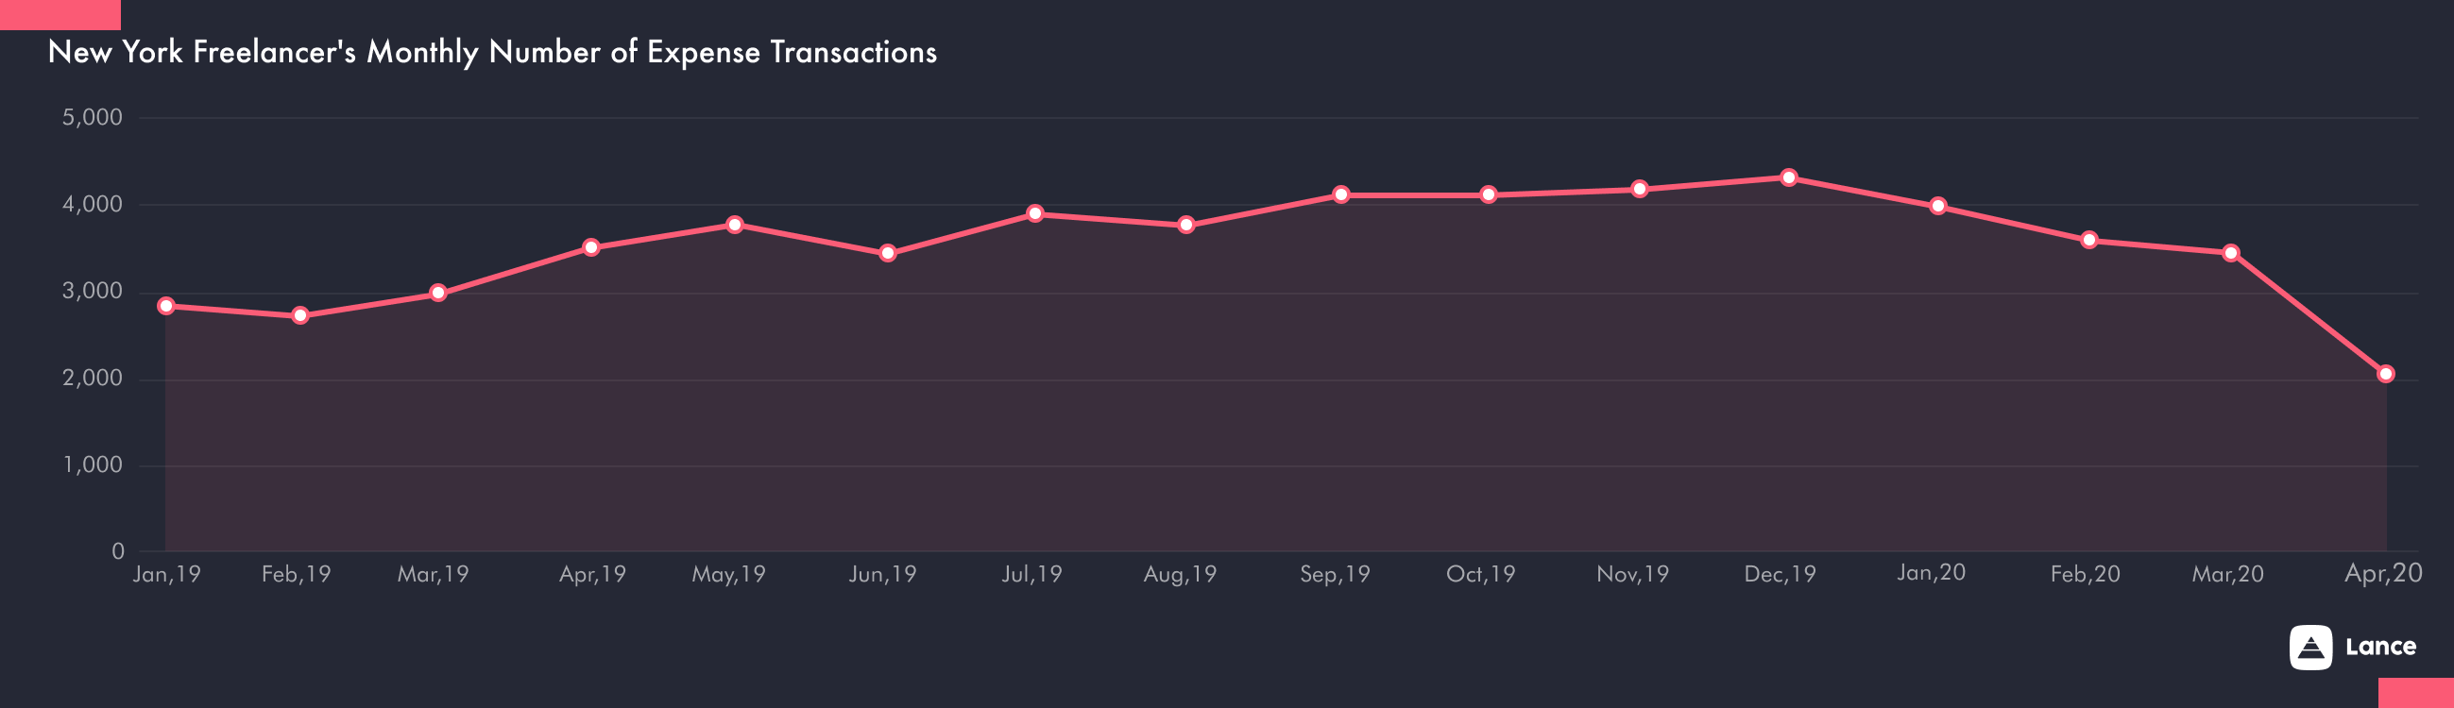
Task: Click the Jan,20 data point marker
Action: (x=1937, y=206)
